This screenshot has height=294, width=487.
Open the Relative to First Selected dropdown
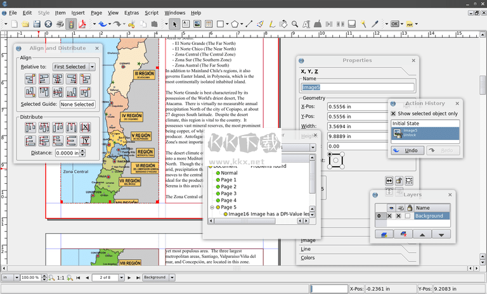point(74,67)
